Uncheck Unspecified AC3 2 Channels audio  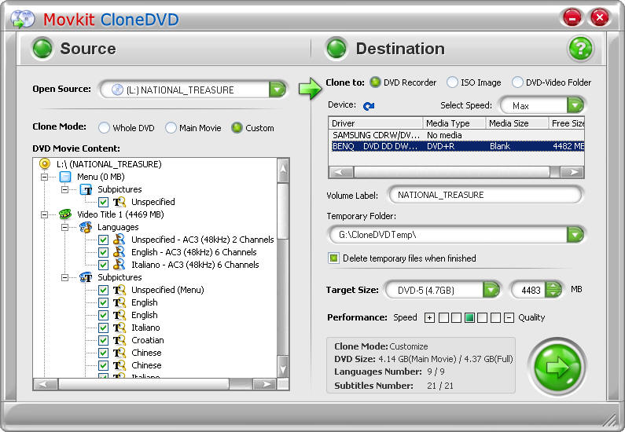click(103, 240)
